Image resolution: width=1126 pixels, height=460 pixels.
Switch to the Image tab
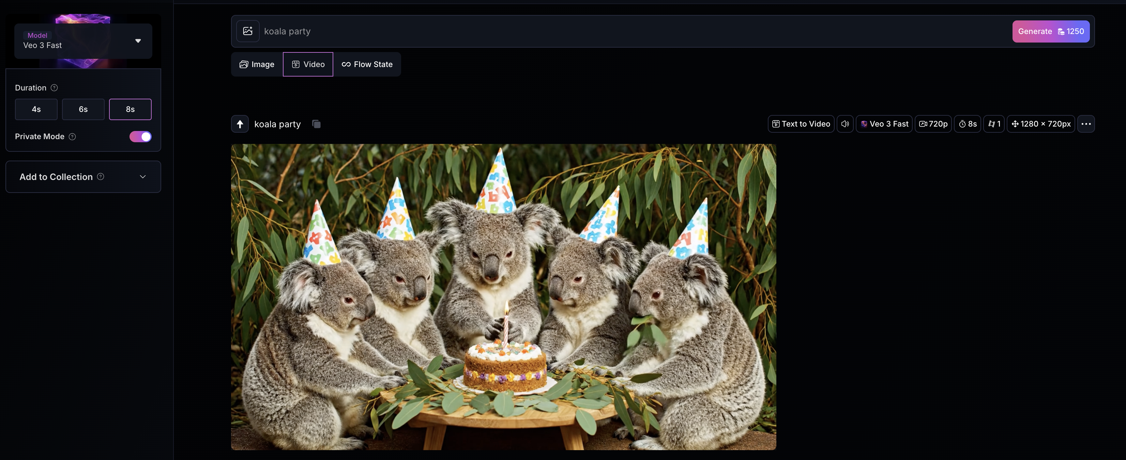(x=257, y=64)
